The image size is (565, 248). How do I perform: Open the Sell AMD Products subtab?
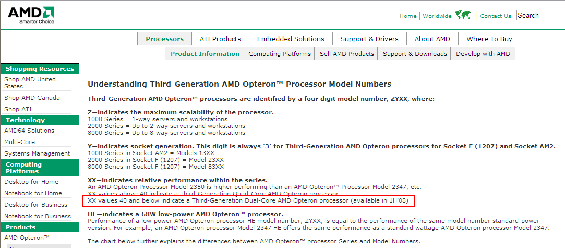pos(346,54)
